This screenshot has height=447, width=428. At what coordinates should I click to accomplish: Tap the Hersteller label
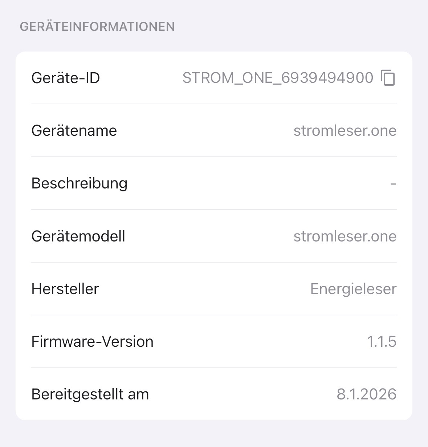pyautogui.click(x=65, y=289)
